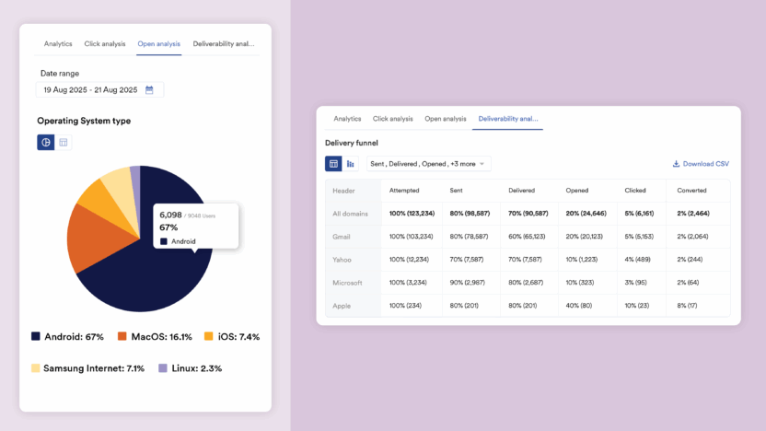The height and width of the screenshot is (431, 766).
Task: Open Analytics tab in left panel
Action: [58, 43]
